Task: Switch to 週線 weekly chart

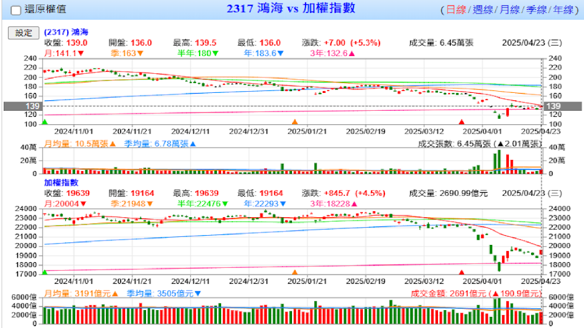Action: coord(483,10)
